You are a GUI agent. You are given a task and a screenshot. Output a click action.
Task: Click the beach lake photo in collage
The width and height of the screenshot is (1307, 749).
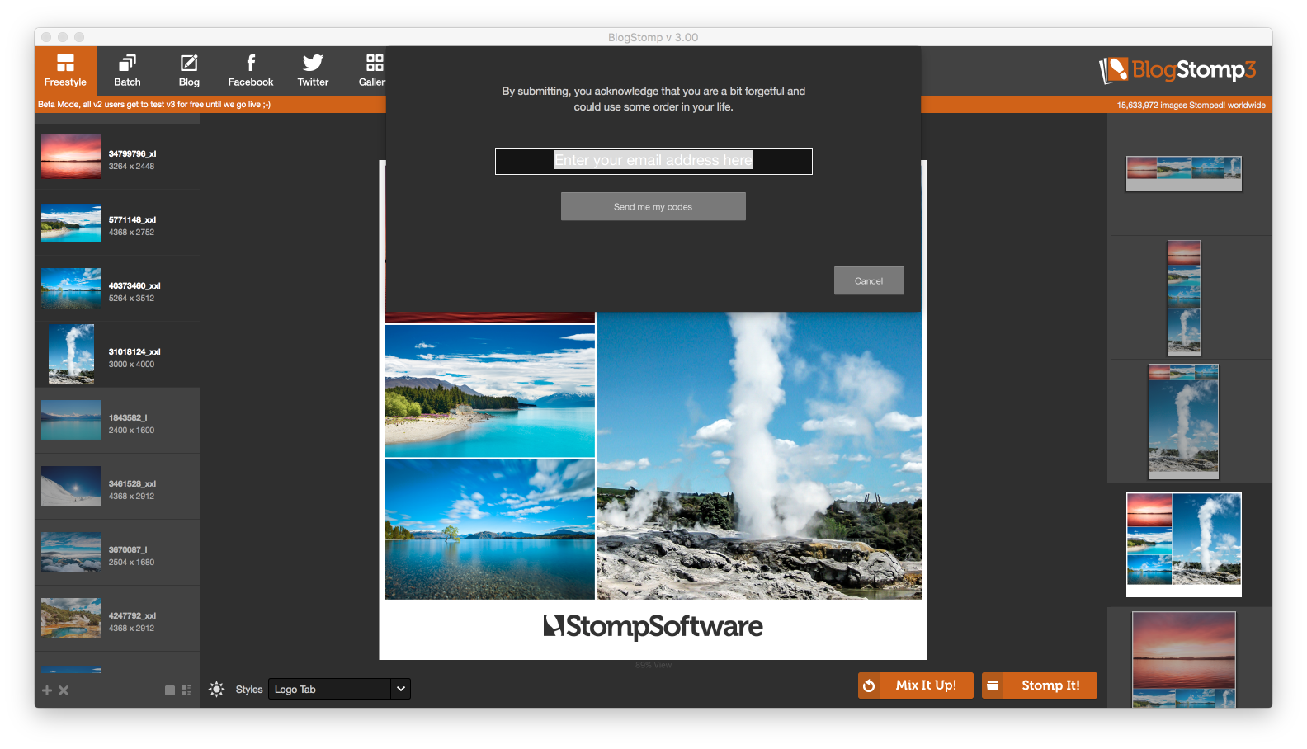tap(489, 391)
